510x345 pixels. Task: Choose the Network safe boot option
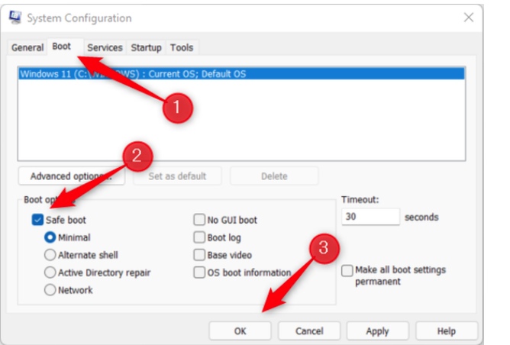pyautogui.click(x=50, y=290)
